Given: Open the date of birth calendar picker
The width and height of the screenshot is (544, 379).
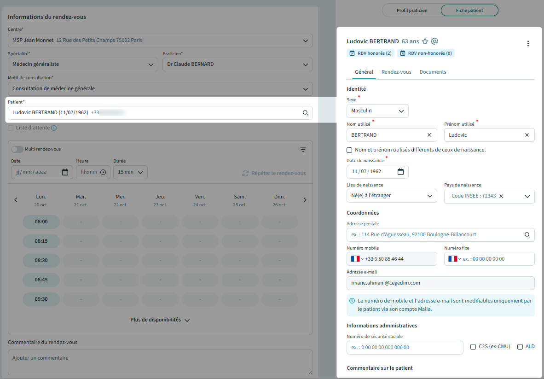Looking at the screenshot, I should click(400, 172).
